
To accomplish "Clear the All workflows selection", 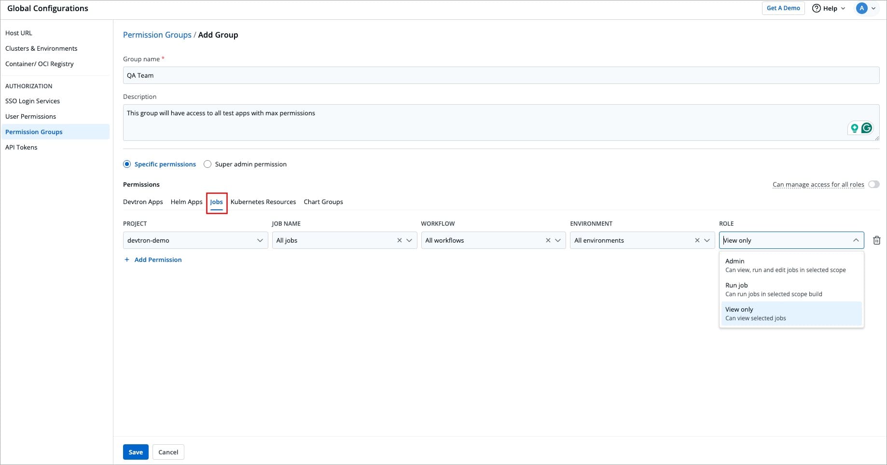I will tap(548, 240).
